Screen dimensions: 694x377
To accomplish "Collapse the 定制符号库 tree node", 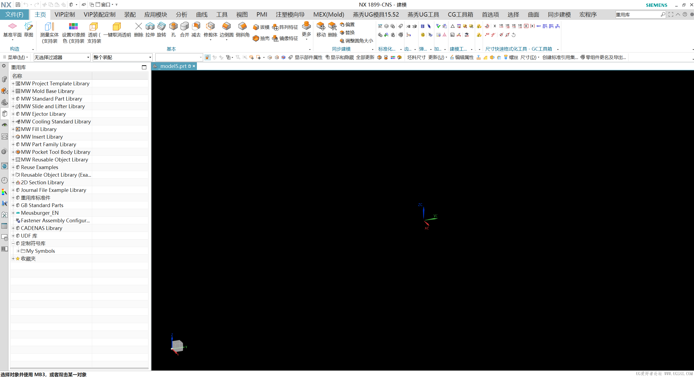I will point(13,243).
